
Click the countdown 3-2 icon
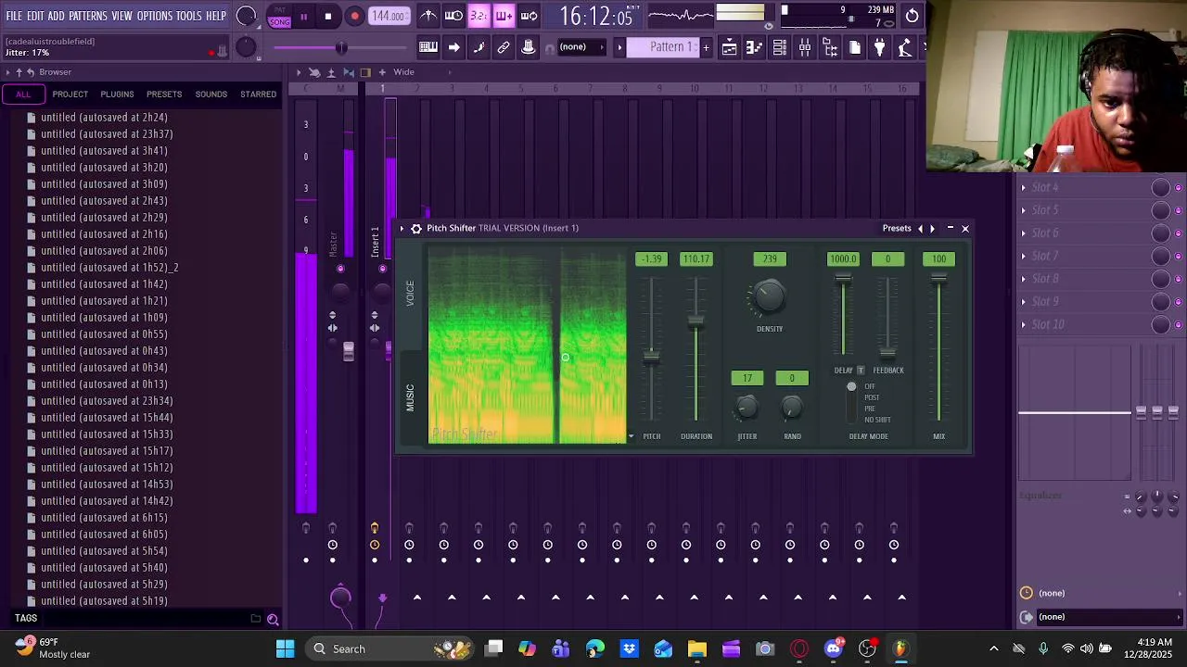(479, 16)
